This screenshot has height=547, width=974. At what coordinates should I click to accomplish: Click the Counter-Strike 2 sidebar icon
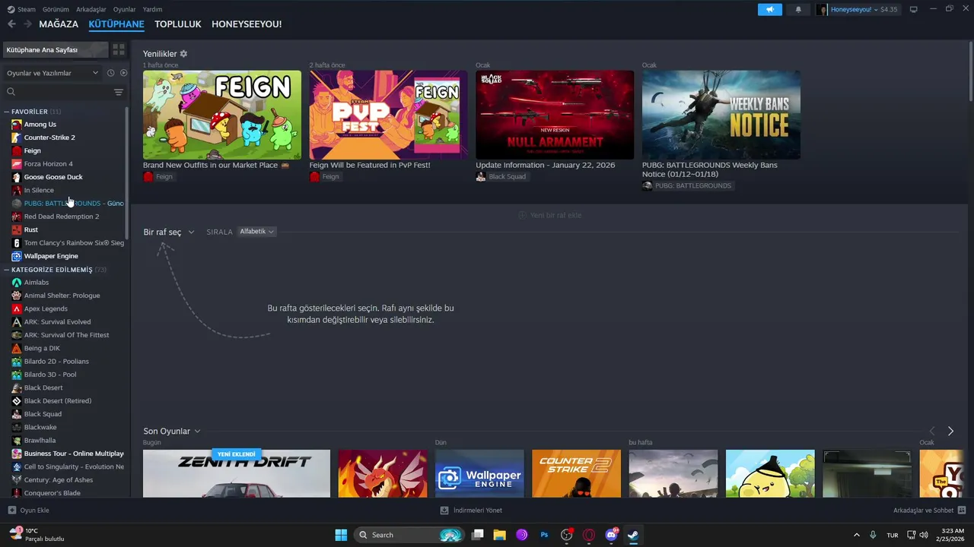tap(17, 138)
